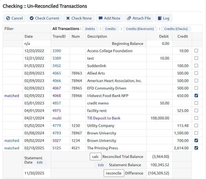Open the Till Deposit to Bank link
This screenshot has height=179, width=206.
click(x=104, y=118)
